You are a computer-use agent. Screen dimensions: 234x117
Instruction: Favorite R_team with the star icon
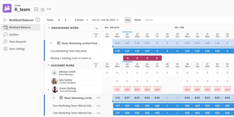pyautogui.click(x=42, y=10)
